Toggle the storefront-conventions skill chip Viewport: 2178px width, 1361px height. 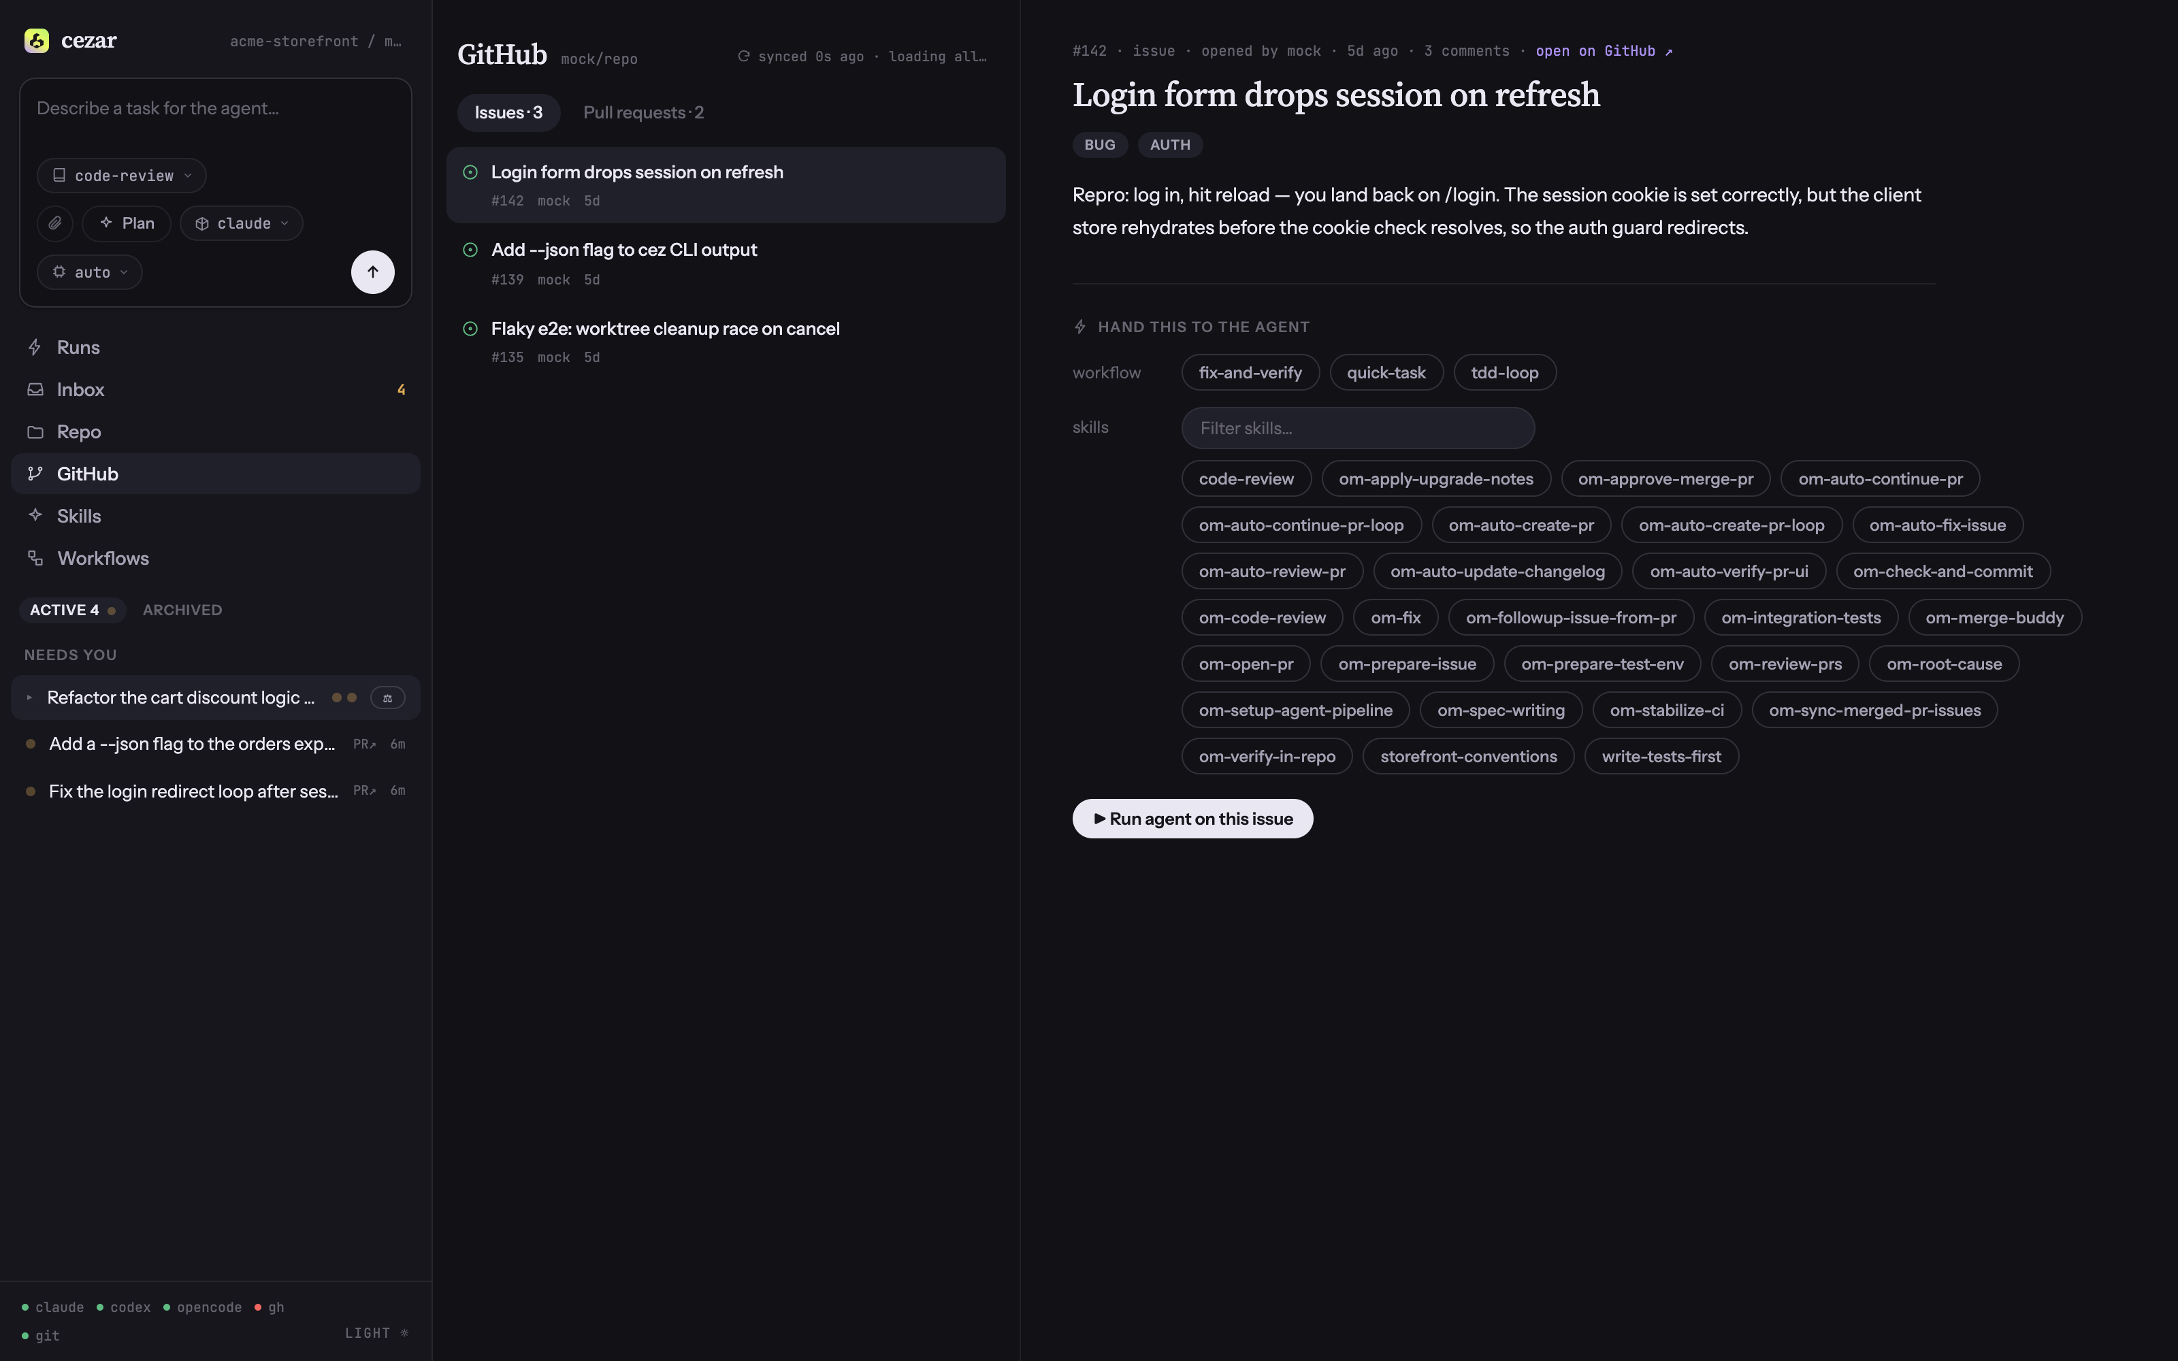(x=1468, y=756)
